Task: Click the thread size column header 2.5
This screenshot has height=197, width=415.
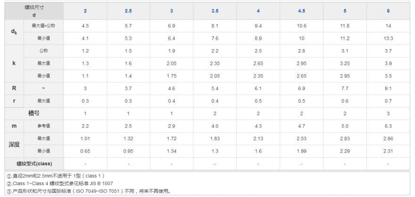Action: point(128,10)
